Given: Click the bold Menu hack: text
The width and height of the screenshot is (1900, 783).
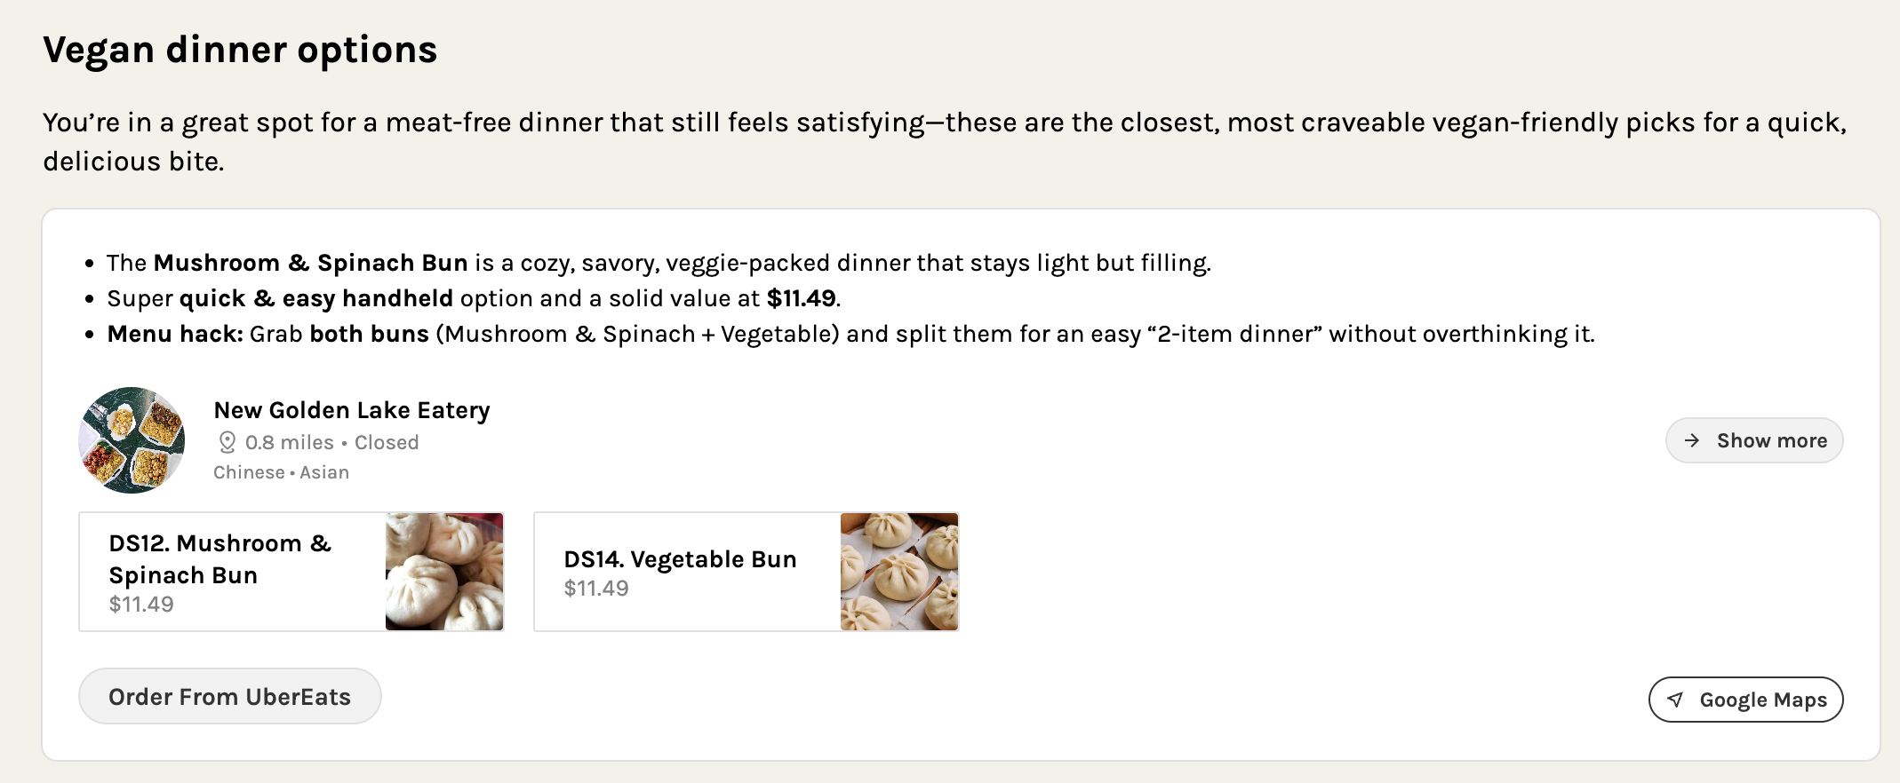Looking at the screenshot, I should coord(175,334).
